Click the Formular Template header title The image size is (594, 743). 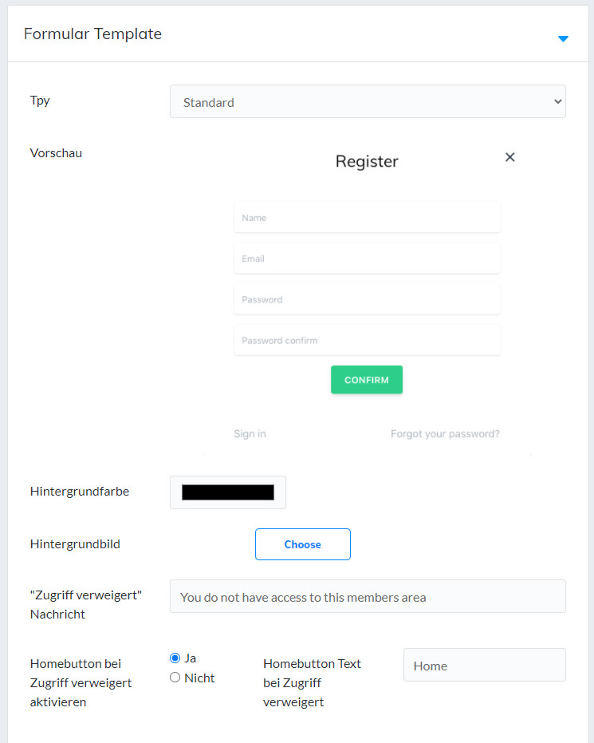pos(92,34)
